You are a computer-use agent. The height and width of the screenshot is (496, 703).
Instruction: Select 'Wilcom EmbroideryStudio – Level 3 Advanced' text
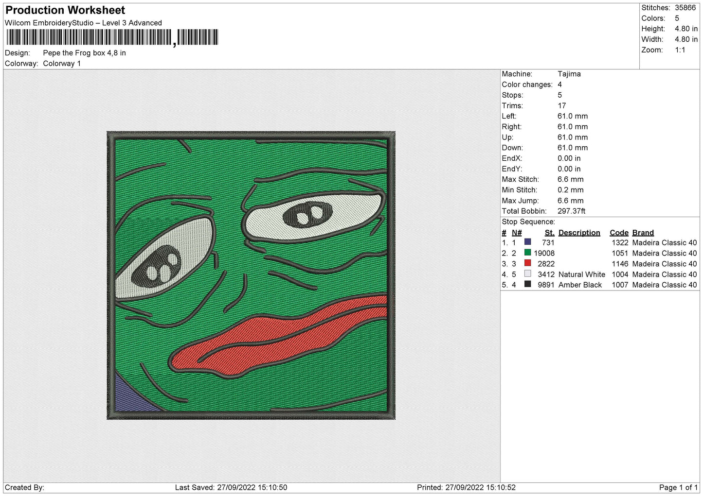click(x=83, y=23)
